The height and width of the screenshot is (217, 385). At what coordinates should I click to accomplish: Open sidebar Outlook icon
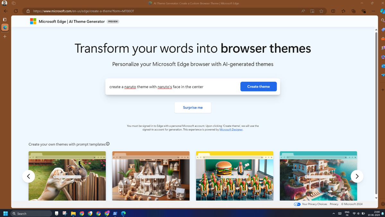coord(383,66)
